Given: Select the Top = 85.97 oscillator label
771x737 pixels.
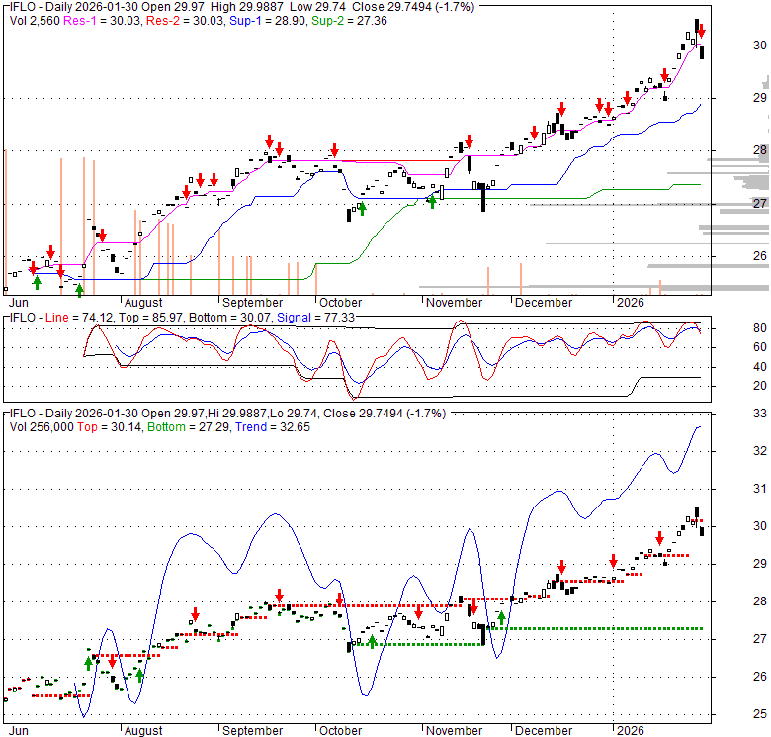Looking at the screenshot, I should click(150, 318).
